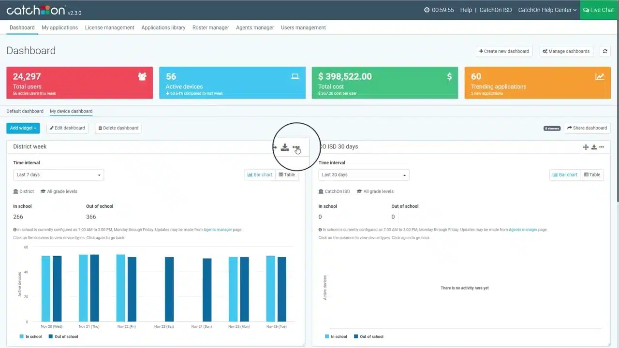Expand the Last 30 days time interval dropdown

pyautogui.click(x=364, y=175)
